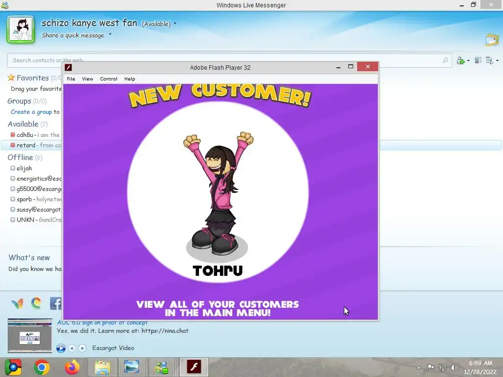
Task: Click the What's new heading
Action: coord(29,257)
